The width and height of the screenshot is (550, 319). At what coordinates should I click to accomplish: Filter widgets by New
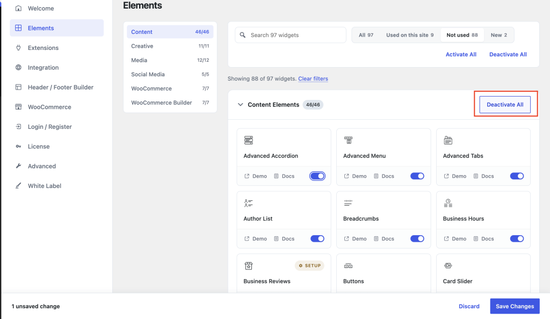[499, 35]
